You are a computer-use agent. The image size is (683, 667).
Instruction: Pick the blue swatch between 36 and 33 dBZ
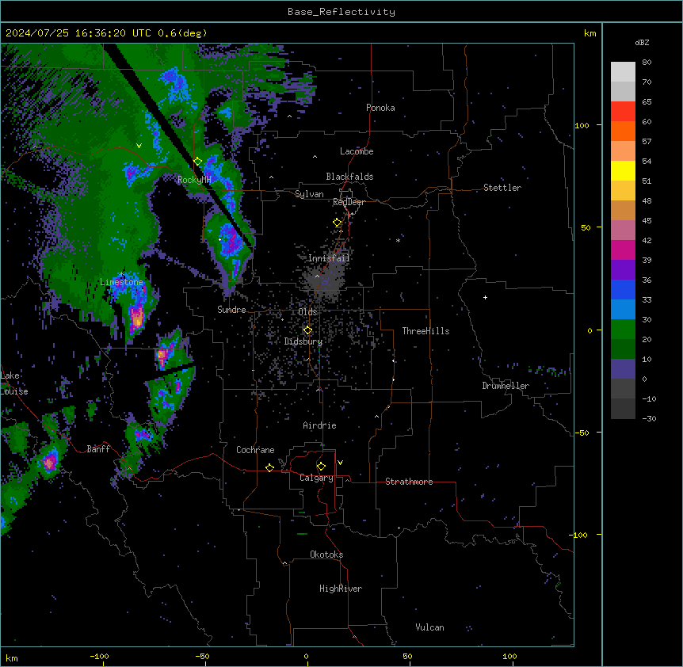(623, 289)
